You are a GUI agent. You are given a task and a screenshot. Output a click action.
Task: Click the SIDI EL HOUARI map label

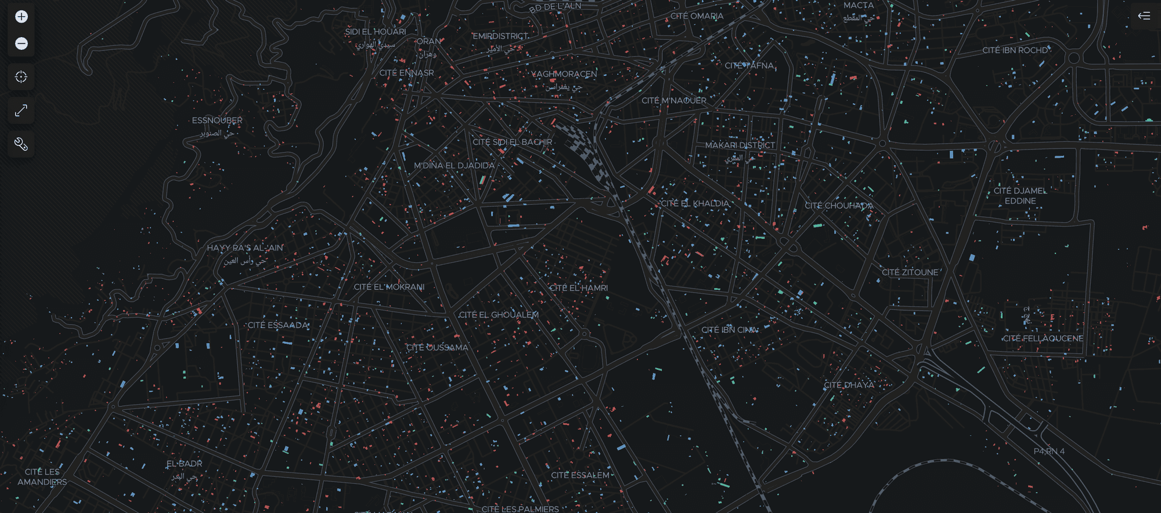click(376, 32)
